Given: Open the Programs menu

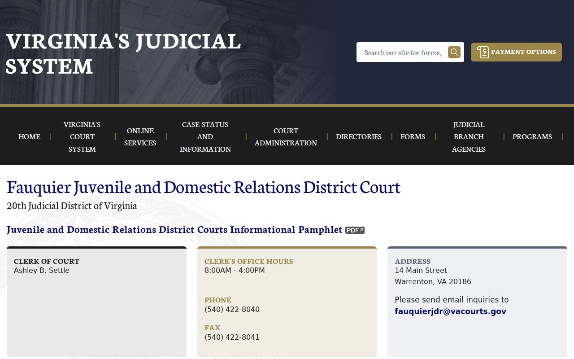Looking at the screenshot, I should tap(532, 136).
